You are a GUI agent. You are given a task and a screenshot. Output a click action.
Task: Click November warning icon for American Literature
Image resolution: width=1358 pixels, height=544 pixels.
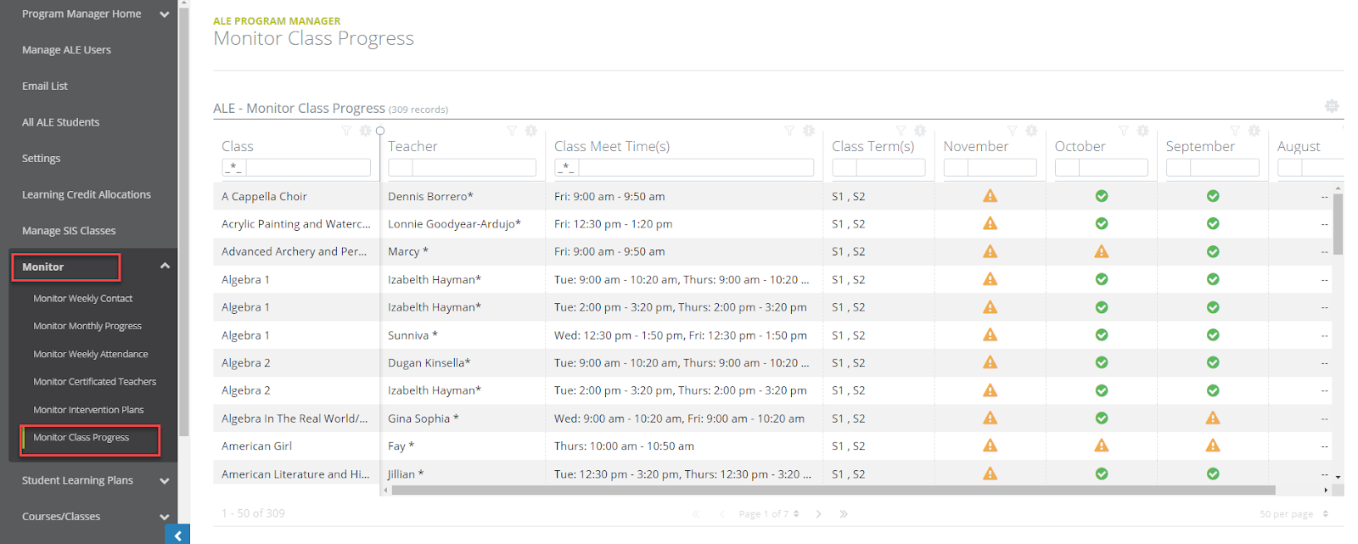coord(990,474)
